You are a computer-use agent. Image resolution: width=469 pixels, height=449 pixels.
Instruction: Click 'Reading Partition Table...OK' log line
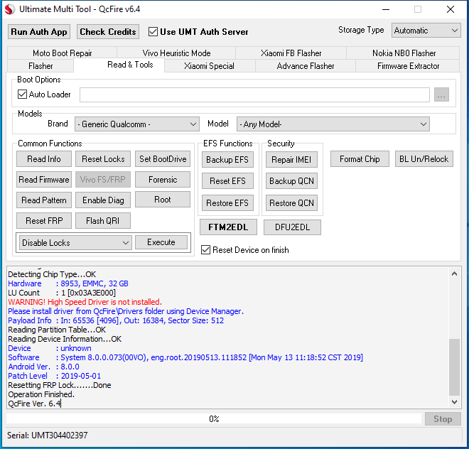[x=57, y=330]
